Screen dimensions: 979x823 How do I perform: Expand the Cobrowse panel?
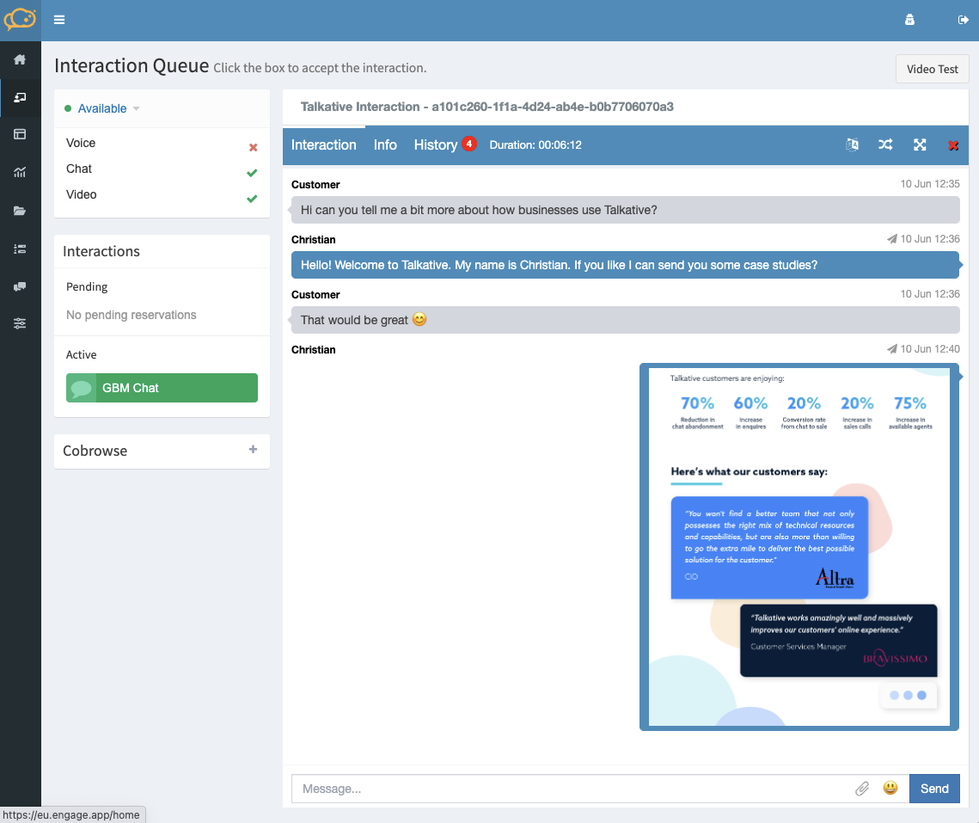pyautogui.click(x=253, y=449)
